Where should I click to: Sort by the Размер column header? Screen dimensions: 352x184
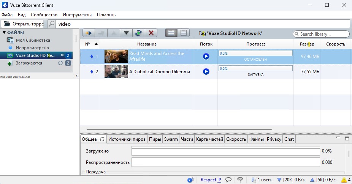(307, 44)
